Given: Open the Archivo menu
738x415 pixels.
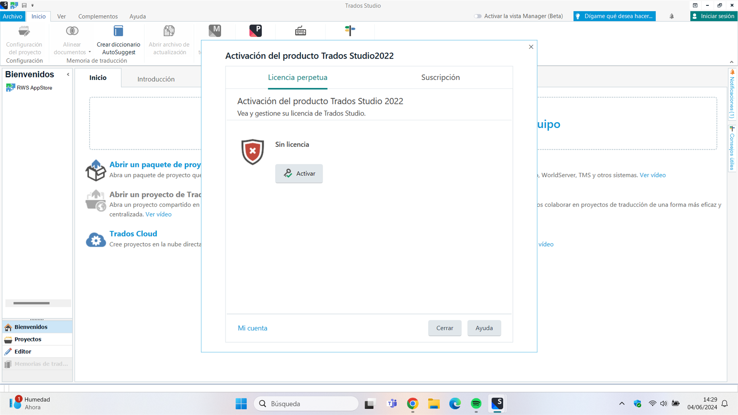Looking at the screenshot, I should [12, 16].
